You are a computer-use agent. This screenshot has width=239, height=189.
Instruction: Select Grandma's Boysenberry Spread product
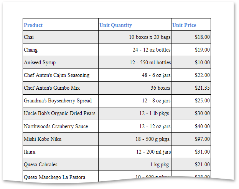pos(58,101)
